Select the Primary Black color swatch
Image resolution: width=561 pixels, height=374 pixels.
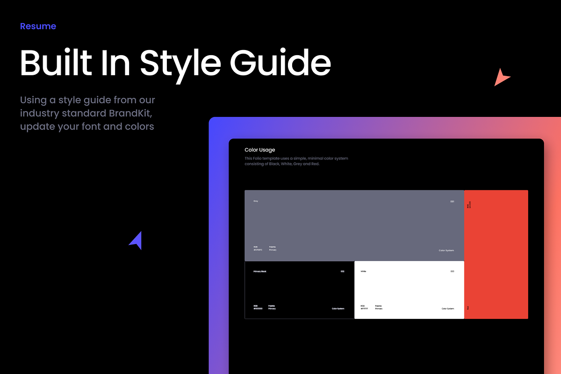299,290
